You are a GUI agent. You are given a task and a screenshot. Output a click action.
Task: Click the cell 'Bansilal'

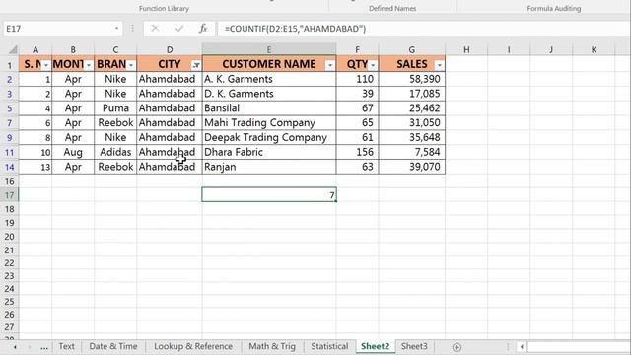269,107
